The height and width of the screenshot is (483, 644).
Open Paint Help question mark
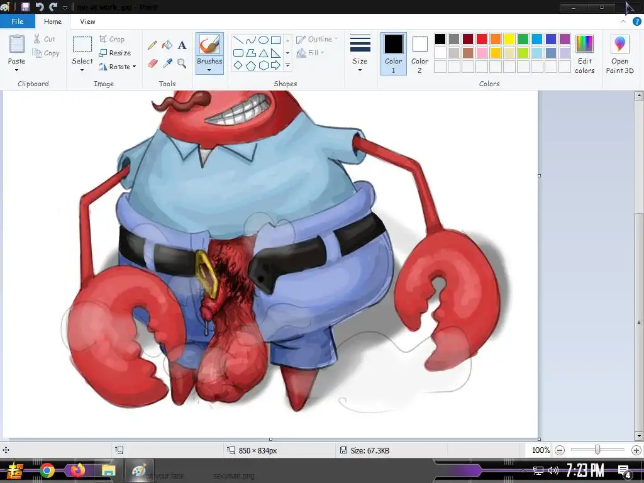pos(636,21)
